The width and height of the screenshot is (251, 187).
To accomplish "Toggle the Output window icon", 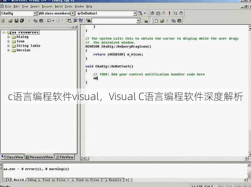I will (x=75, y=21).
